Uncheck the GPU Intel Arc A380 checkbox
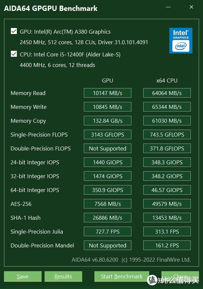The width and height of the screenshot is (203, 289). (14, 31)
